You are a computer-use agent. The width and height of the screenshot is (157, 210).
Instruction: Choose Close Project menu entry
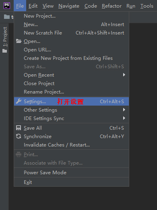[x=71, y=84]
